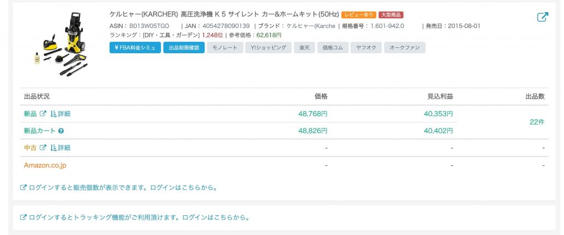
Task: Open the 新品カート link
Action: pos(40,131)
